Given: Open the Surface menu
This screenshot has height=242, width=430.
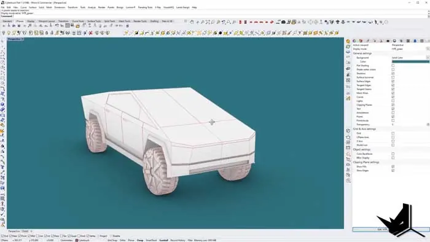Looking at the screenshot, I should pos(33,7).
